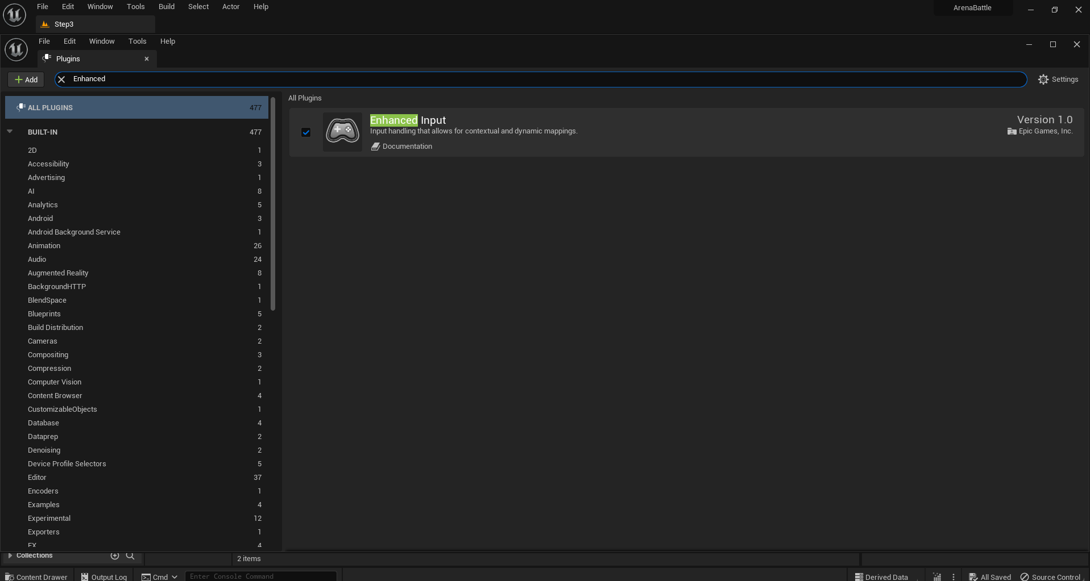Open Actor menu in main editor
The width and height of the screenshot is (1090, 581).
click(x=231, y=7)
